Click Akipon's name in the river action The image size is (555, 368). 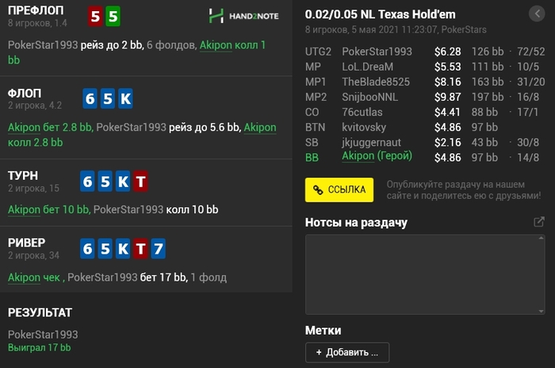25,278
